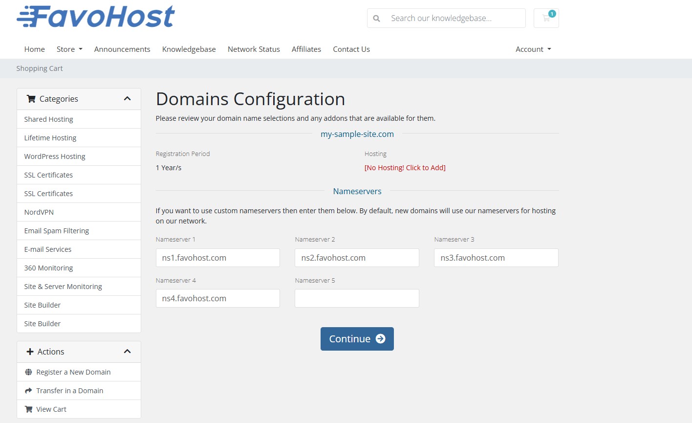692x423 pixels.
Task: Click the magnifier search icon
Action: [376, 19]
